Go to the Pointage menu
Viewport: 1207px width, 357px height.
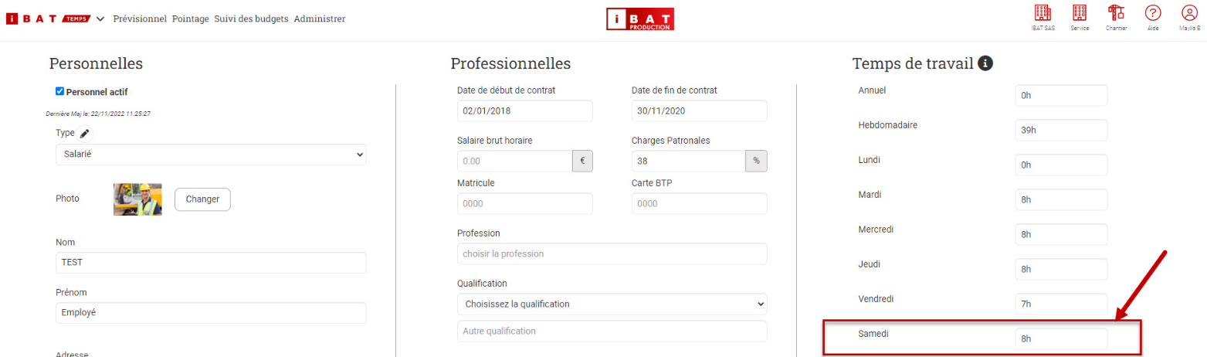tap(191, 19)
